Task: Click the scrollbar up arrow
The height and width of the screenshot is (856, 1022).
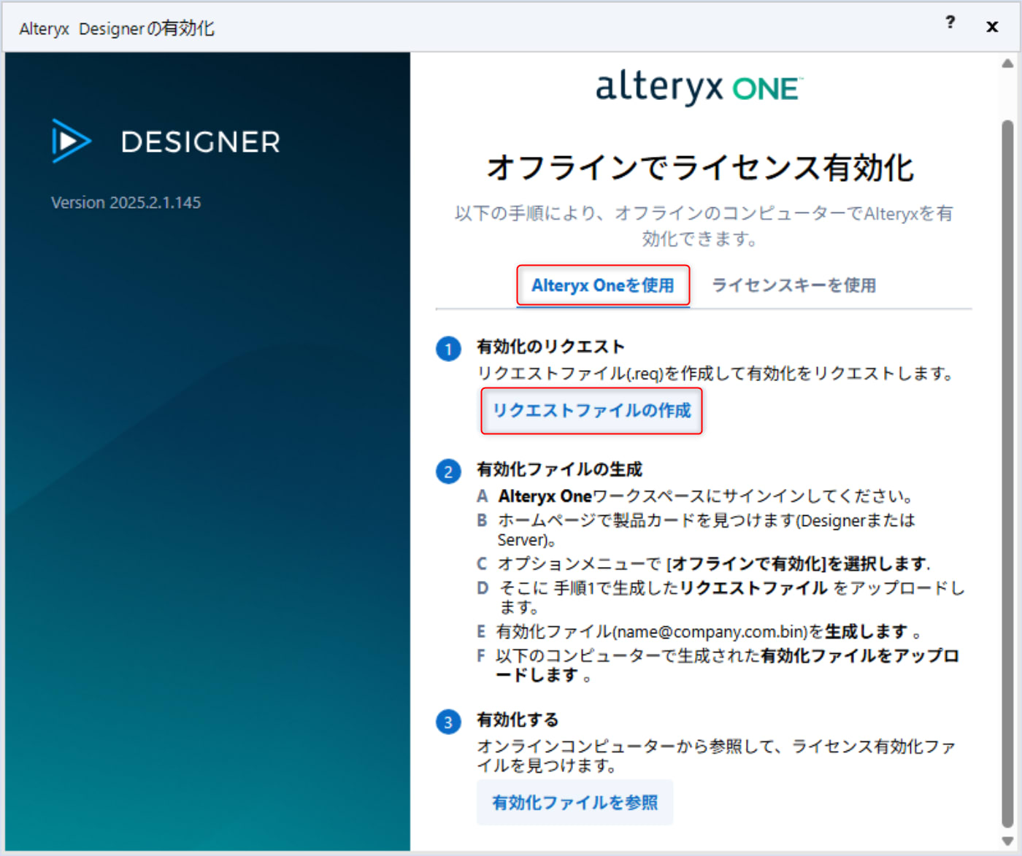Action: click(x=1007, y=63)
